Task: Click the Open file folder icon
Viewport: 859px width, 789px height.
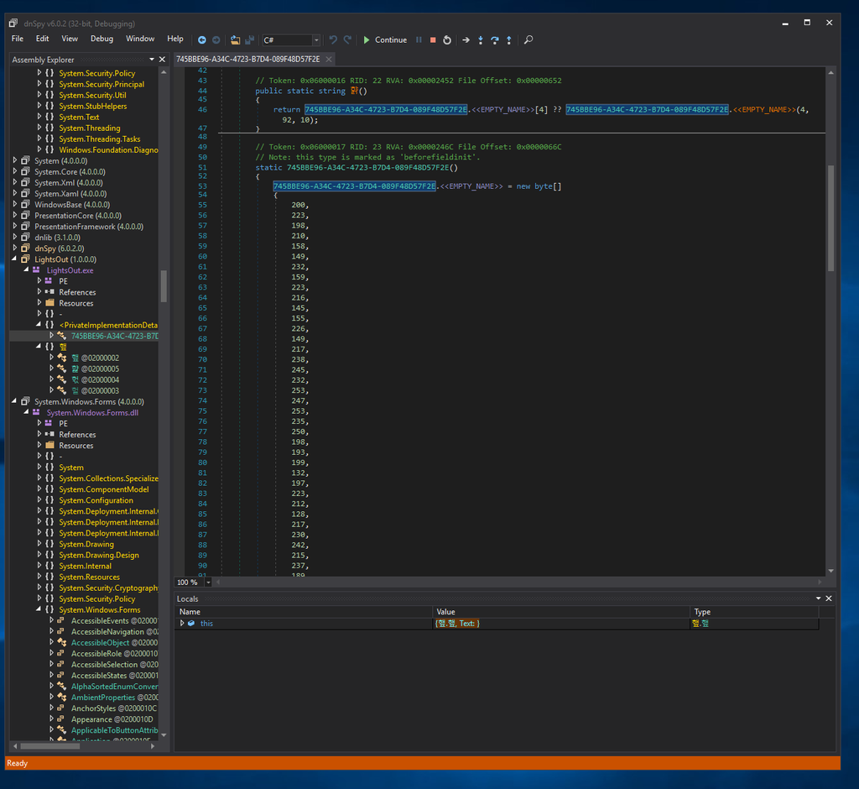Action: [236, 39]
